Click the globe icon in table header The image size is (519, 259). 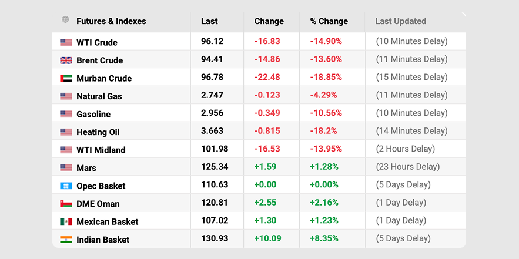65,20
